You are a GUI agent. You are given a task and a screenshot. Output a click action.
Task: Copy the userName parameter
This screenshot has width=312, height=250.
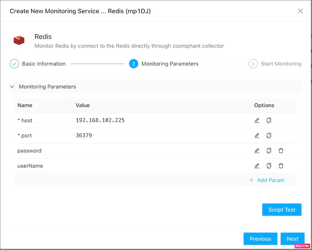(269, 166)
